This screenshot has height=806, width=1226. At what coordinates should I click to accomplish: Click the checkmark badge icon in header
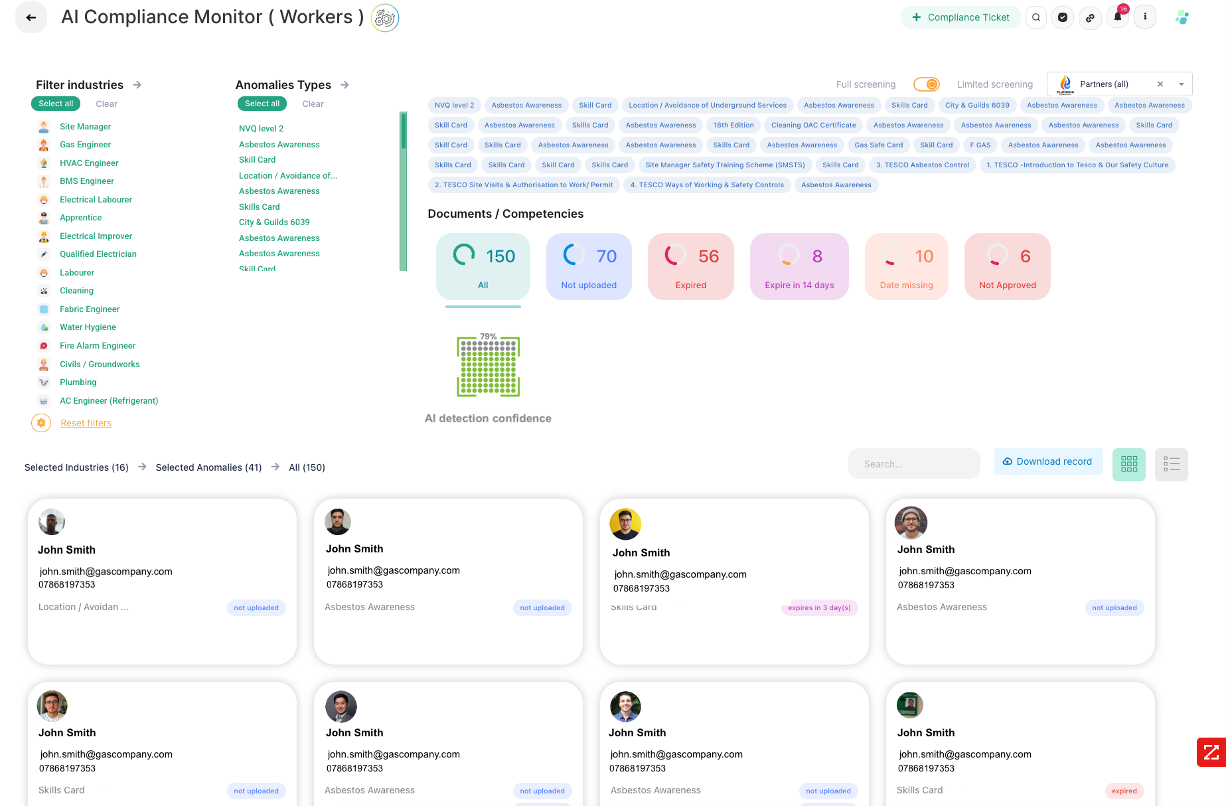click(x=1063, y=18)
